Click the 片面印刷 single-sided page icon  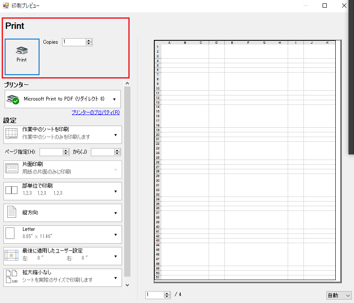pyautogui.click(x=12, y=168)
